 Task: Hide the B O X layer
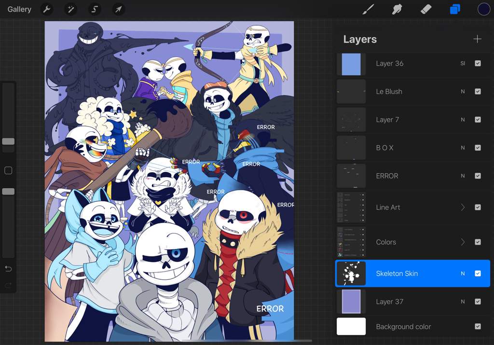(x=478, y=148)
